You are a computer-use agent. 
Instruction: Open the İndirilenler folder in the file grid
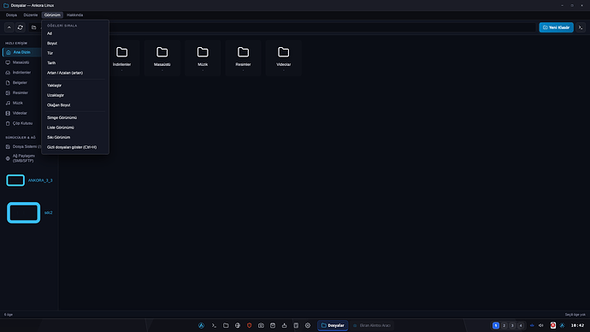pyautogui.click(x=121, y=58)
